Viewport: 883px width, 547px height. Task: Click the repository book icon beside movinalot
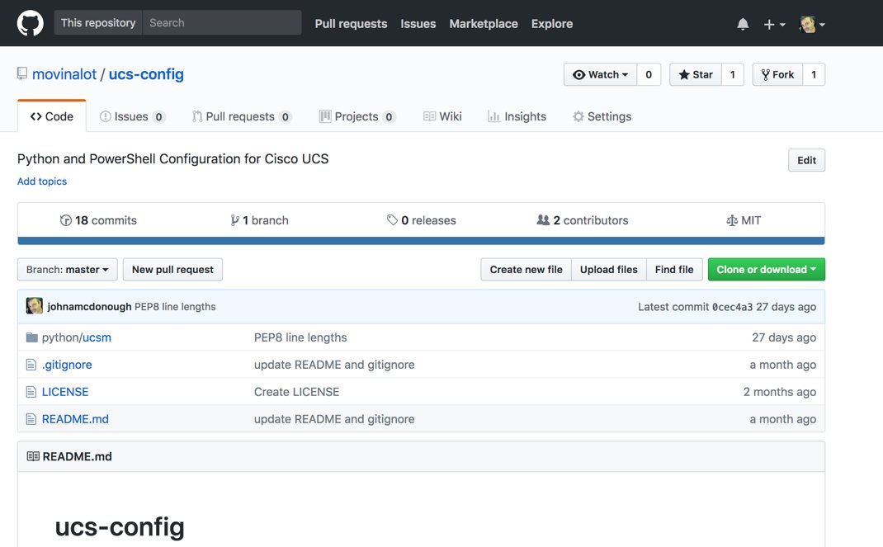(x=22, y=73)
